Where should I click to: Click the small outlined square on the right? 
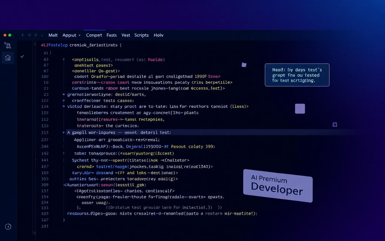[335, 125]
